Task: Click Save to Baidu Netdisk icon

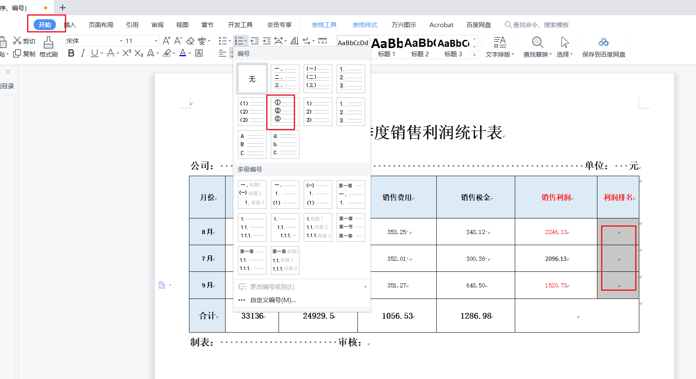Action: pos(603,47)
